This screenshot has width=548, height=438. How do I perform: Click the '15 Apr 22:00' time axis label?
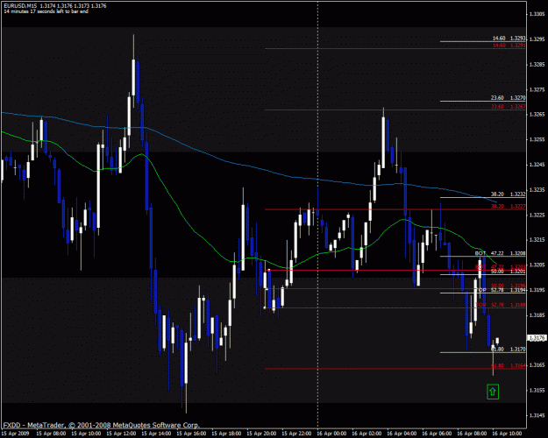coord(296,434)
